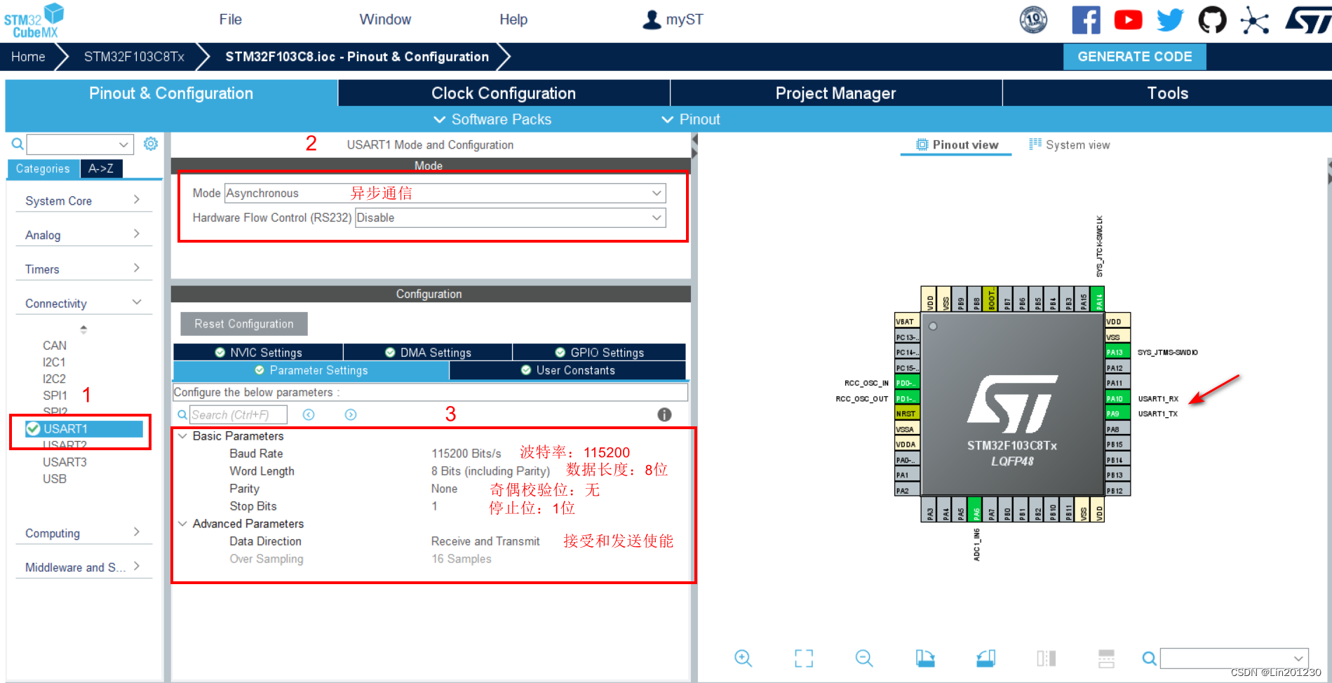Switch to the A->Z list tab

pos(101,168)
